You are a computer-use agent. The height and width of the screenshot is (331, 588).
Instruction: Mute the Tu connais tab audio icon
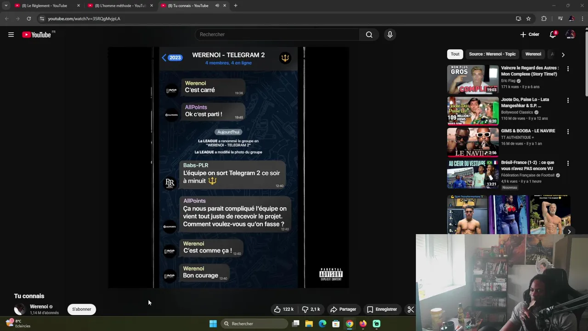pyautogui.click(x=217, y=6)
